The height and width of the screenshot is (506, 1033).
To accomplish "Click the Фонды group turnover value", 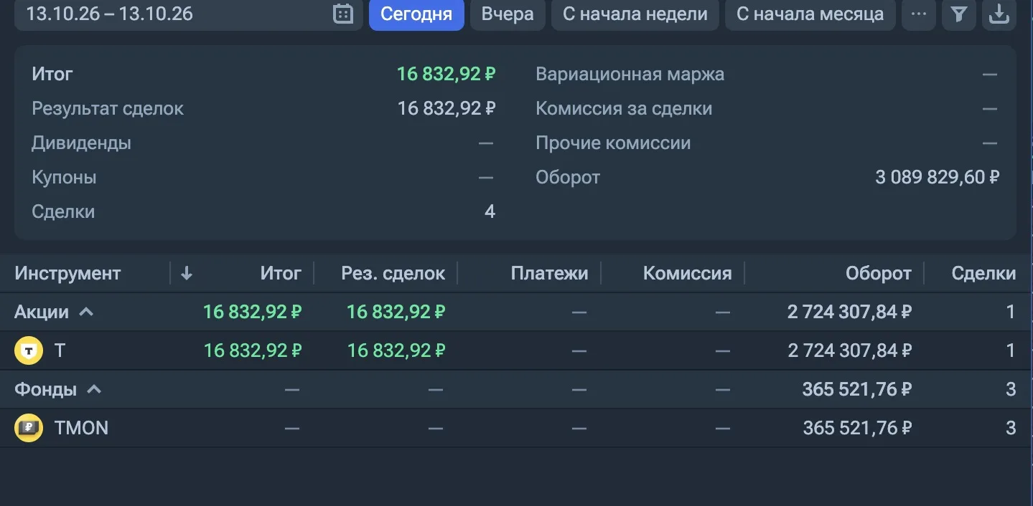I will click(x=858, y=389).
